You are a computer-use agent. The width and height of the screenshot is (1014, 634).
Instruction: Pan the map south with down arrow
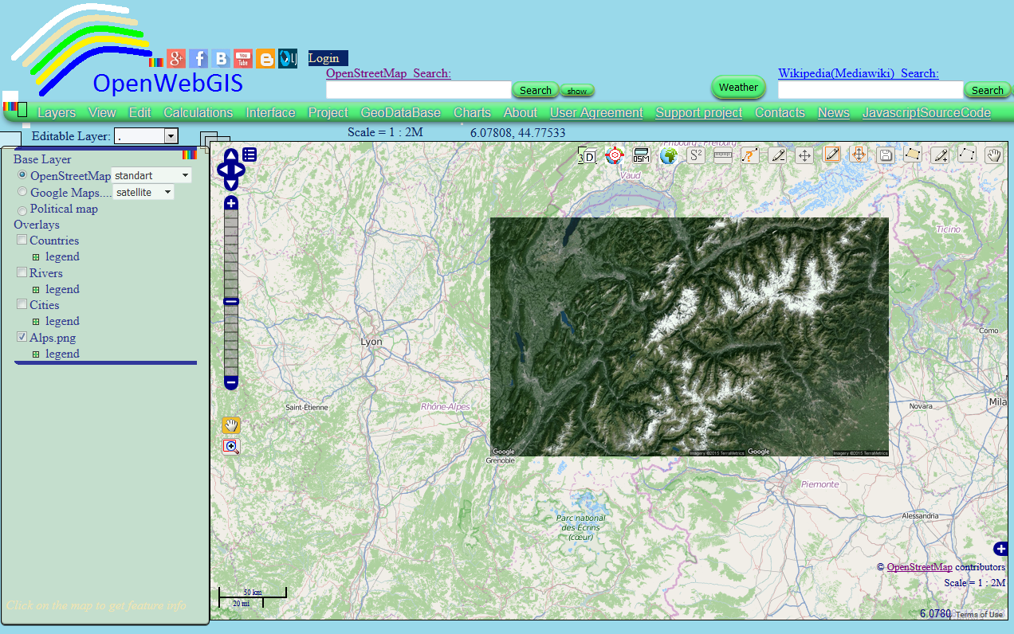231,185
